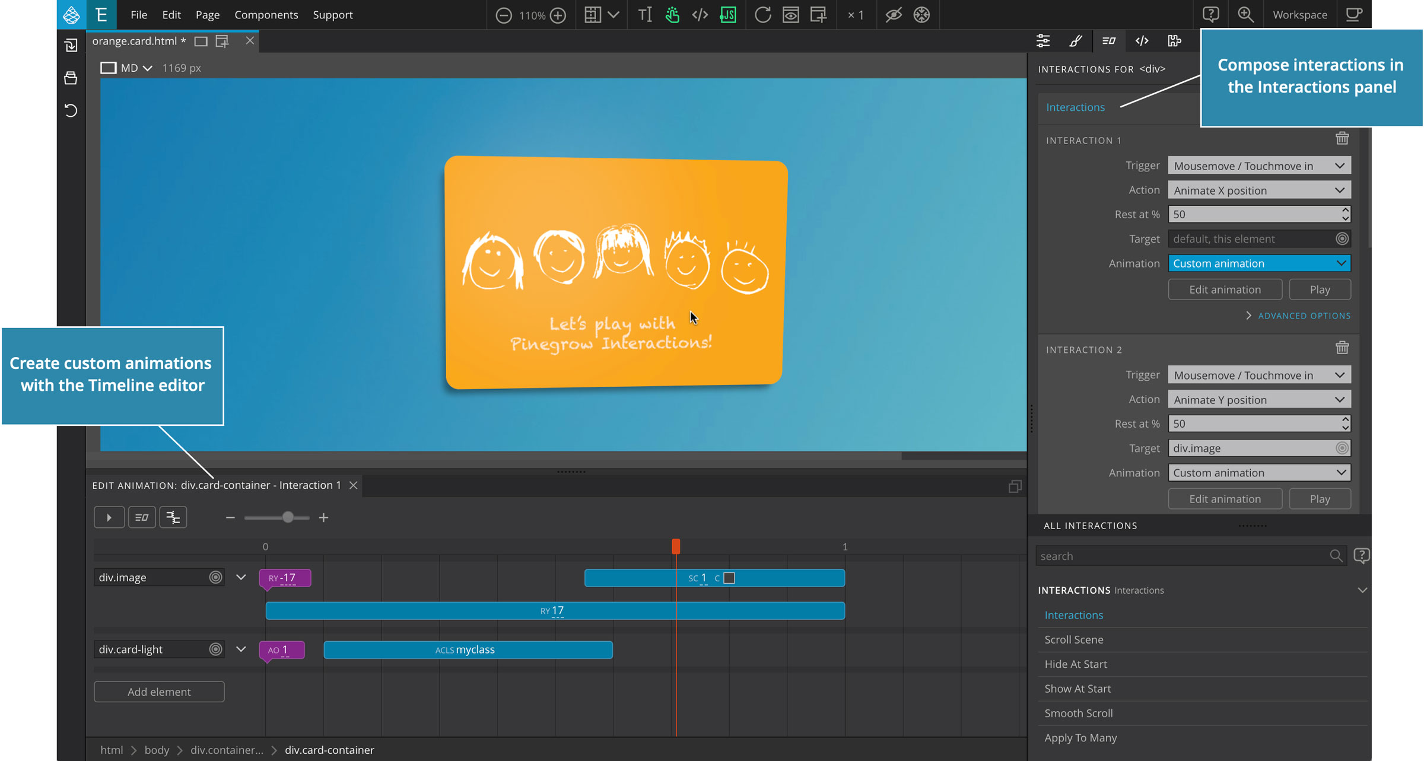
Task: Select the text editing TI tool
Action: 644,15
